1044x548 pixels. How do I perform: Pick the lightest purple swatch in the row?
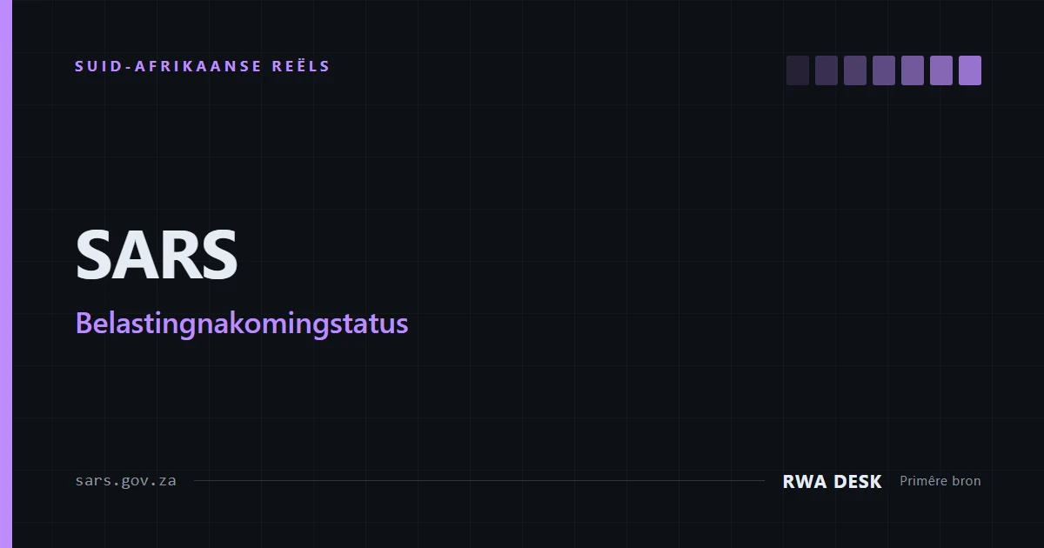(x=970, y=70)
